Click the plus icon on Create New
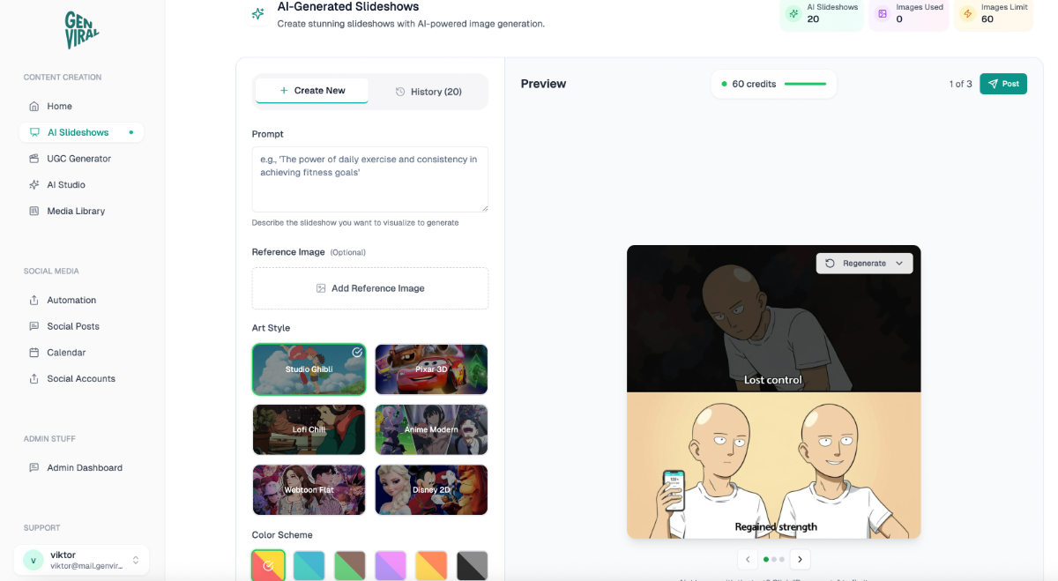Viewport: 1058px width, 581px height. (284, 91)
